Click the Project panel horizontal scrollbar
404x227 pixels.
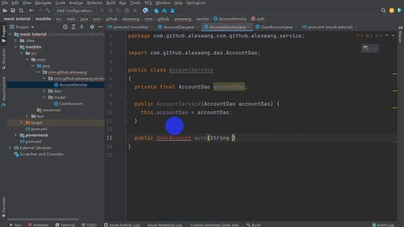point(43,219)
